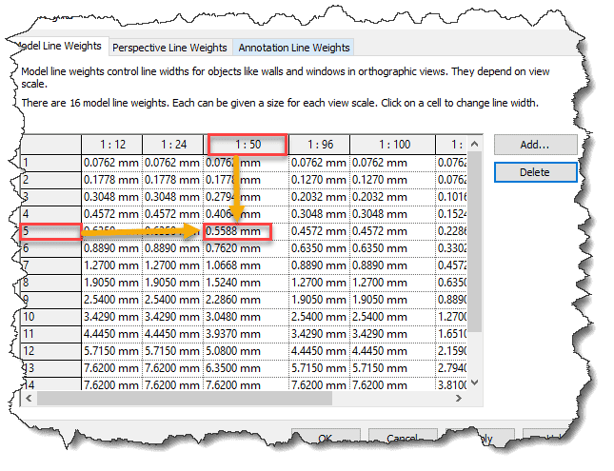Screen dimensions: 614x471
Task: Select the 1 : 50 column header
Action: tap(248, 145)
